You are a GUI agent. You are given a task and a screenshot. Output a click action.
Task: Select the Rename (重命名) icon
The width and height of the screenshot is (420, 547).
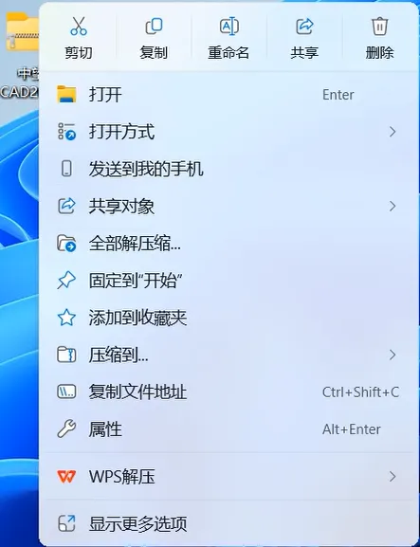tap(228, 27)
